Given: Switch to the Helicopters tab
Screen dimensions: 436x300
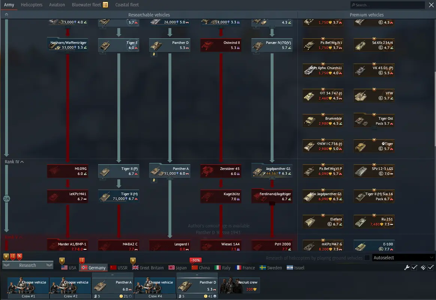Looking at the screenshot, I should [x=31, y=5].
